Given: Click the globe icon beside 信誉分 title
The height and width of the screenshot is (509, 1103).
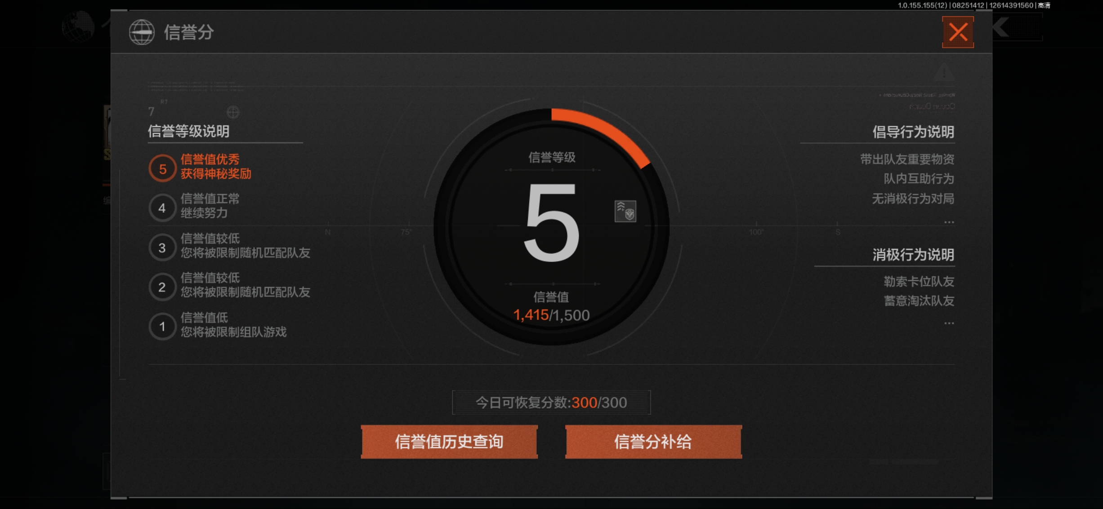Looking at the screenshot, I should coord(142,32).
